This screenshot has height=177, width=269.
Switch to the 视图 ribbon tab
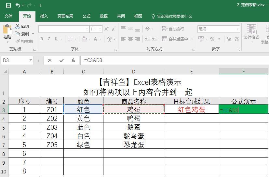click(138, 16)
